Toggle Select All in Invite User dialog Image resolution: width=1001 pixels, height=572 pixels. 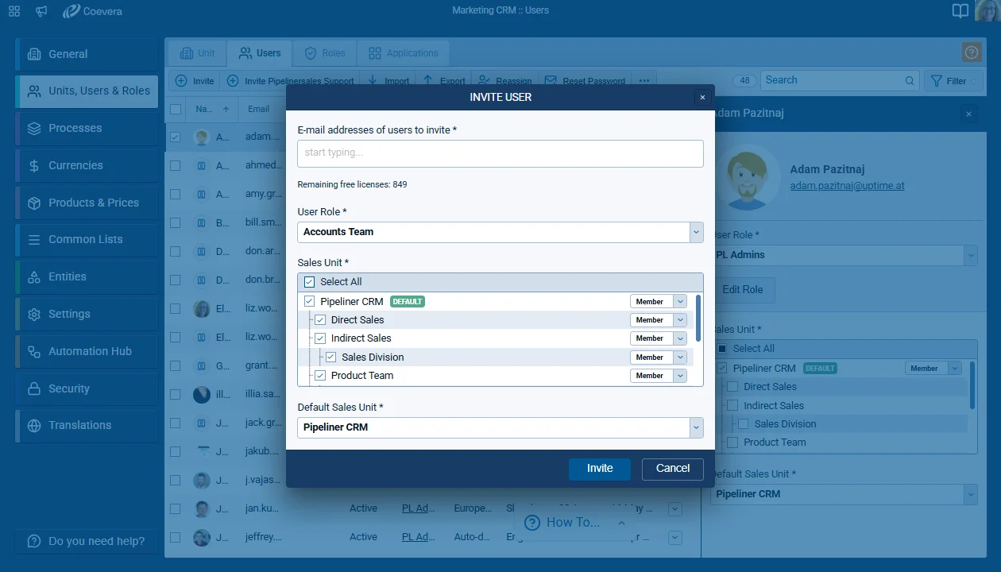[x=309, y=282]
